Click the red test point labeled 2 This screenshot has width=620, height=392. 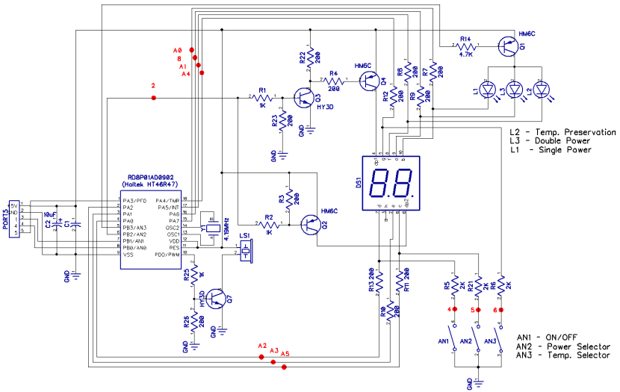[x=154, y=97]
